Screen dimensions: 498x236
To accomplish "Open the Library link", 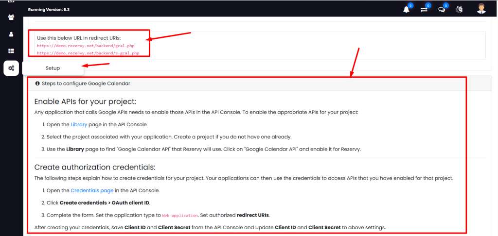I will 79,124.
